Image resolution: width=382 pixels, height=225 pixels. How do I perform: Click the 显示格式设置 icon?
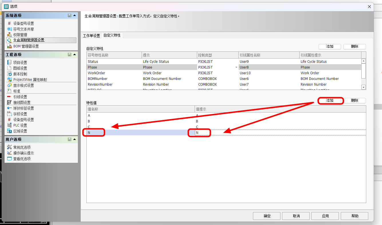pyautogui.click(x=9, y=85)
